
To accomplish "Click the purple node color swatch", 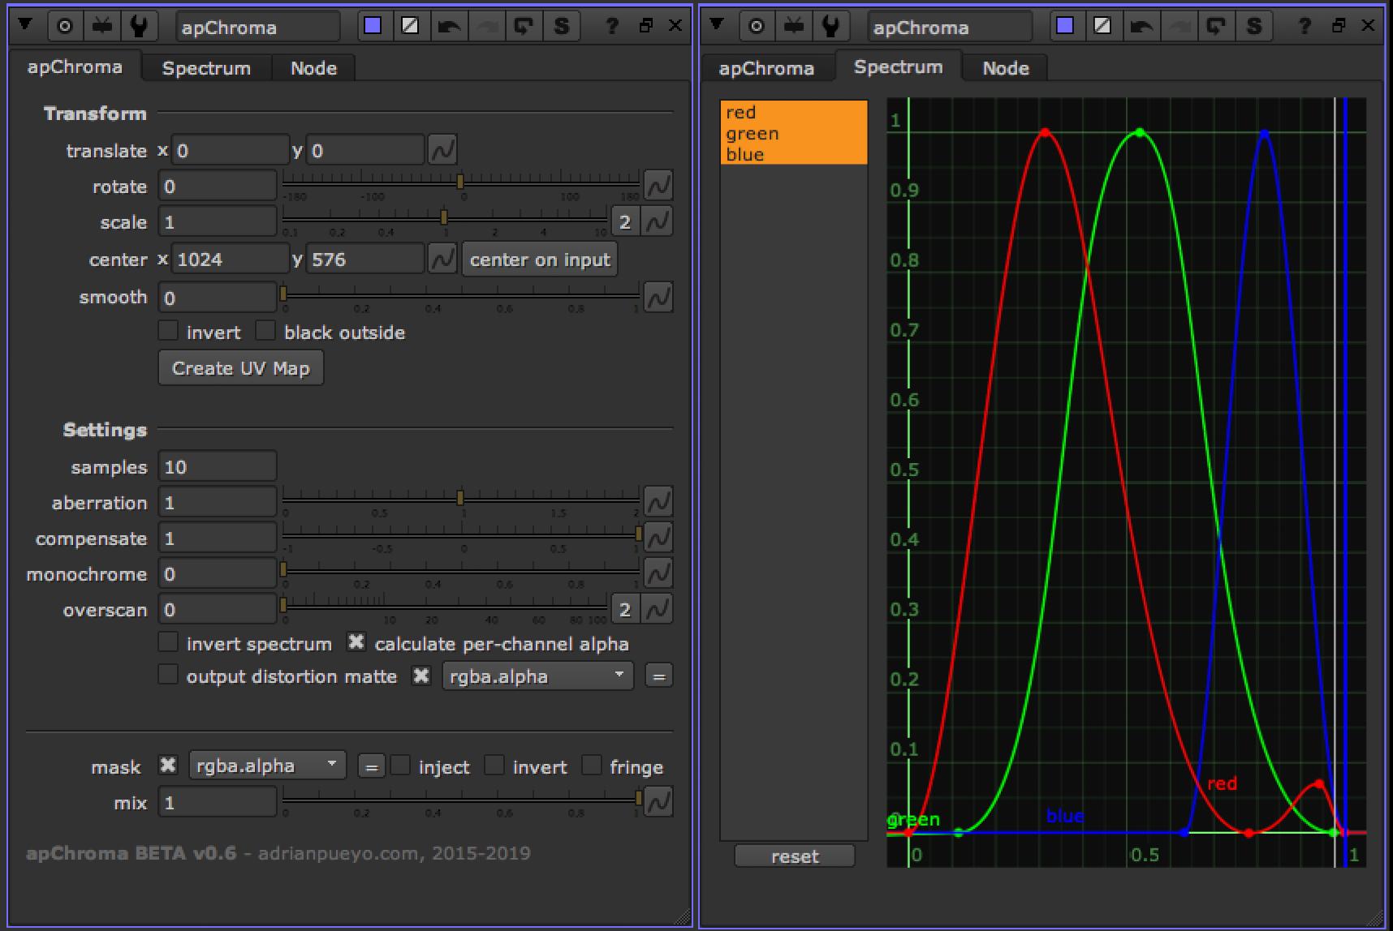I will 373,25.
